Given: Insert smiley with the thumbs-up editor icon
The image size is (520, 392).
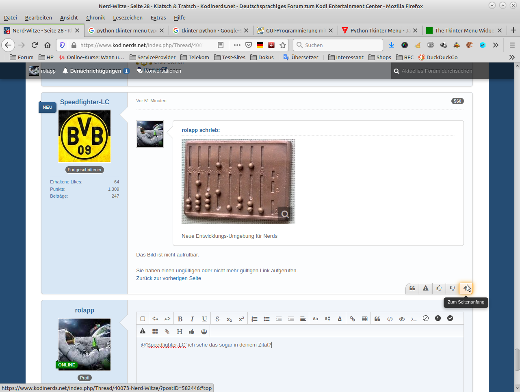Looking at the screenshot, I should coord(192,331).
